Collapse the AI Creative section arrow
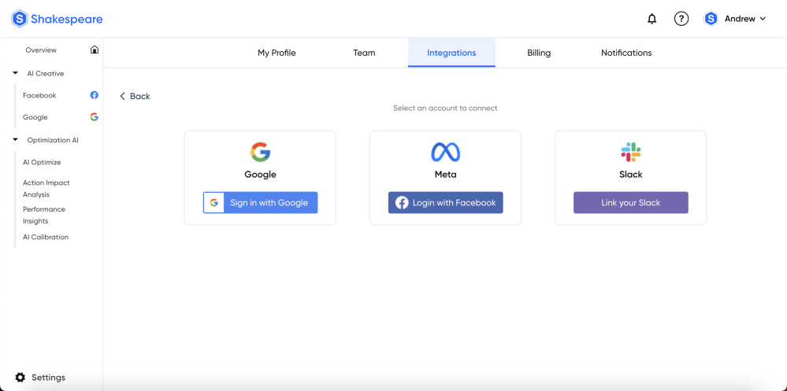Image resolution: width=787 pixels, height=391 pixels. [15, 73]
